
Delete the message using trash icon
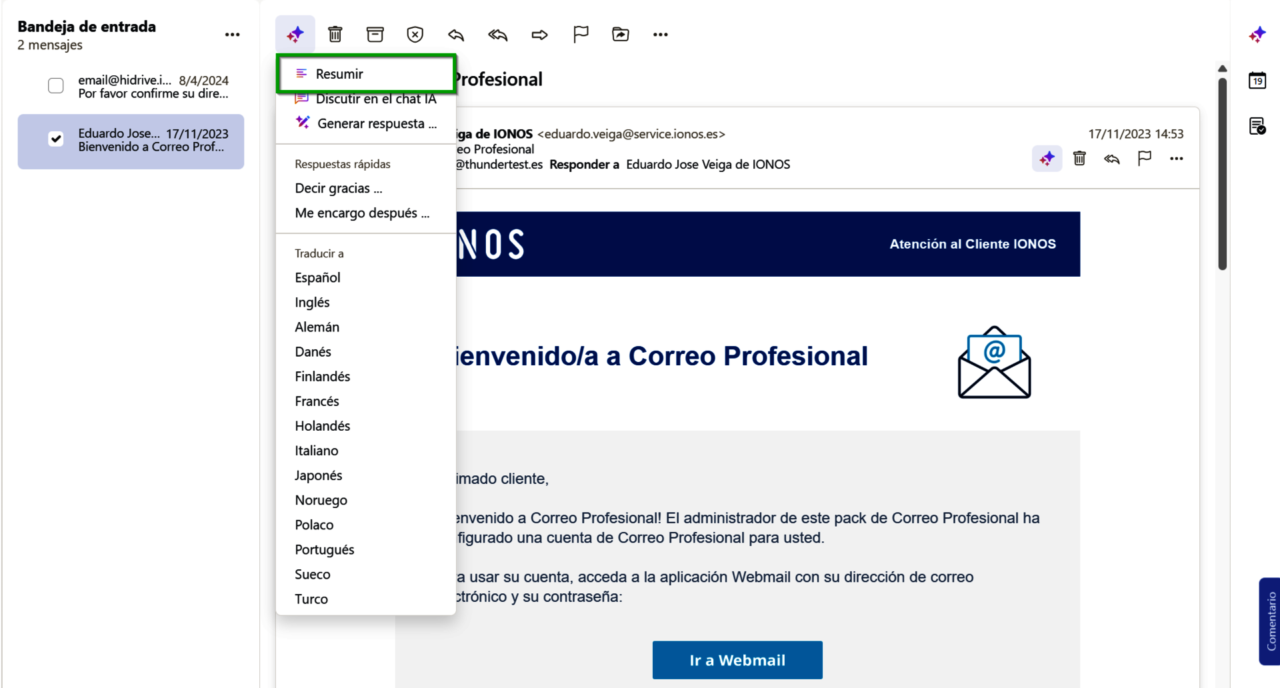[335, 34]
